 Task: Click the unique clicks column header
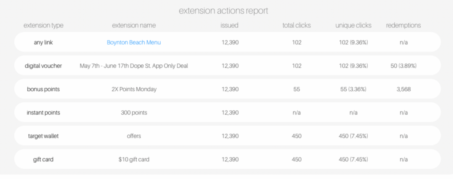click(x=353, y=25)
